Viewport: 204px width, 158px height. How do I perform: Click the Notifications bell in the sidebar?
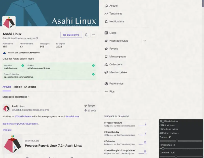coord(106,22)
